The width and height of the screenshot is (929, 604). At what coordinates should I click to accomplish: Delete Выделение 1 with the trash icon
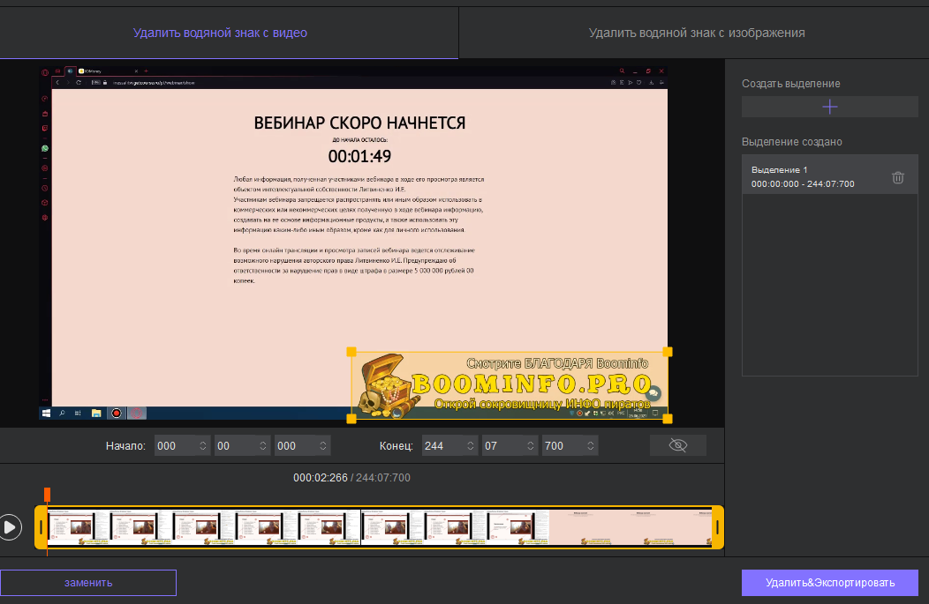[897, 177]
